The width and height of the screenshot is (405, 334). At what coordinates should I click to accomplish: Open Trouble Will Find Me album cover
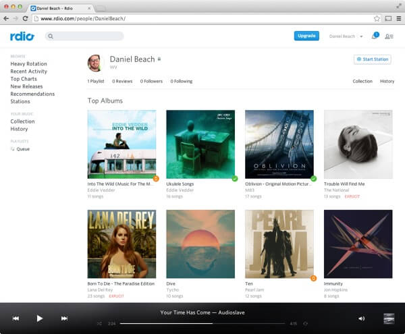click(x=358, y=144)
